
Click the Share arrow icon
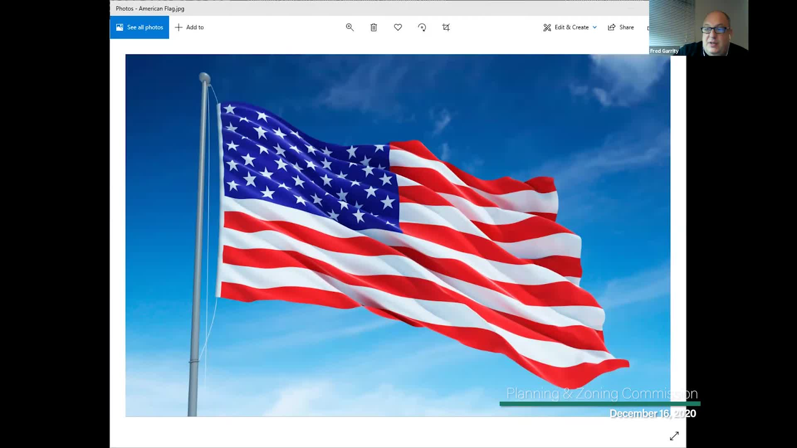coord(611,27)
